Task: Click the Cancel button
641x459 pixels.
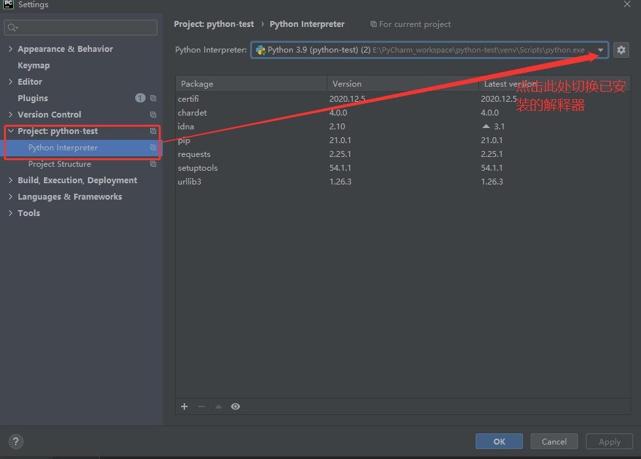Action: tap(554, 441)
